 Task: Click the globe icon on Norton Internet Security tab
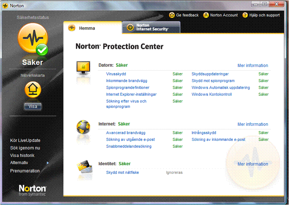(x=130, y=28)
